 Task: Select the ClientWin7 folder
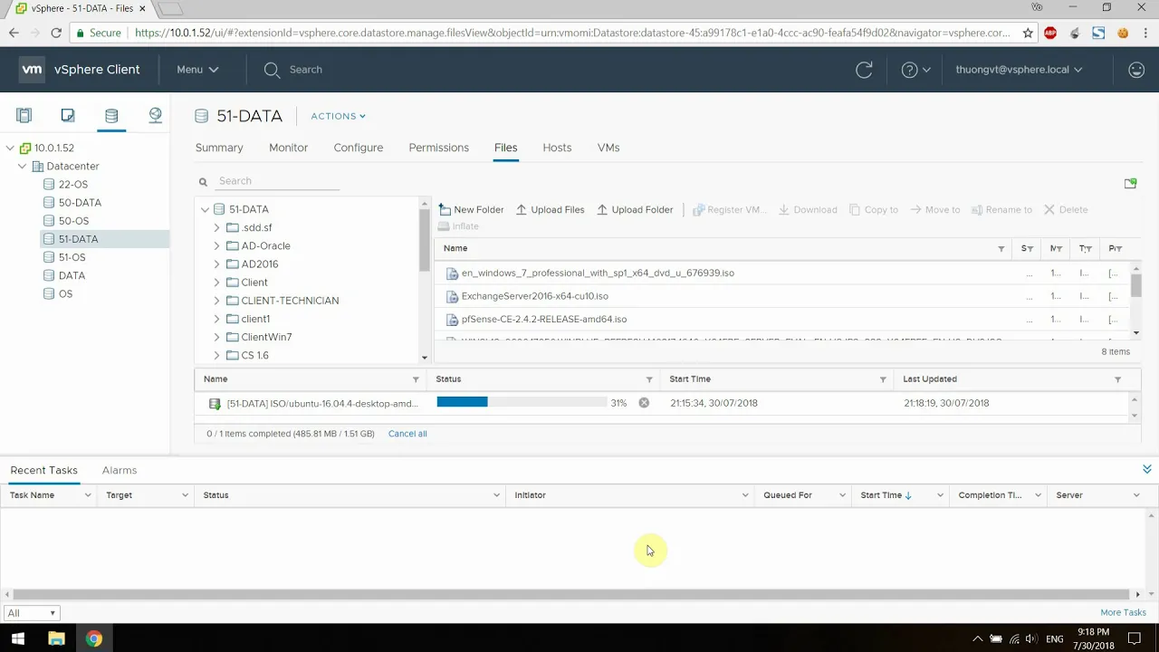pos(266,337)
